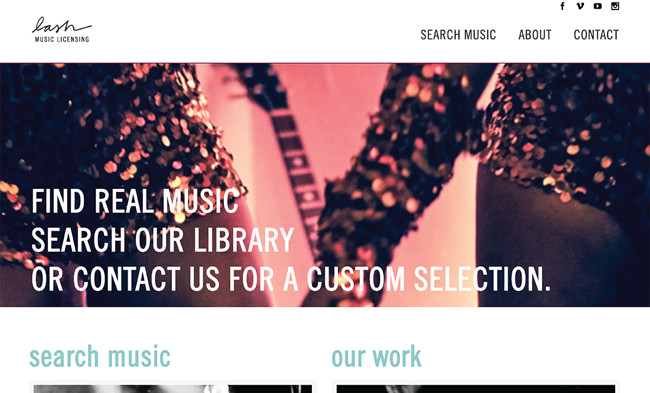This screenshot has width=650, height=393.
Task: Click the FIND REAL MUSIC headline
Action: tap(135, 201)
